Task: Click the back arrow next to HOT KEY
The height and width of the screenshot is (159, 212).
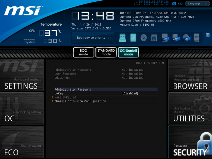Action: [163, 63]
